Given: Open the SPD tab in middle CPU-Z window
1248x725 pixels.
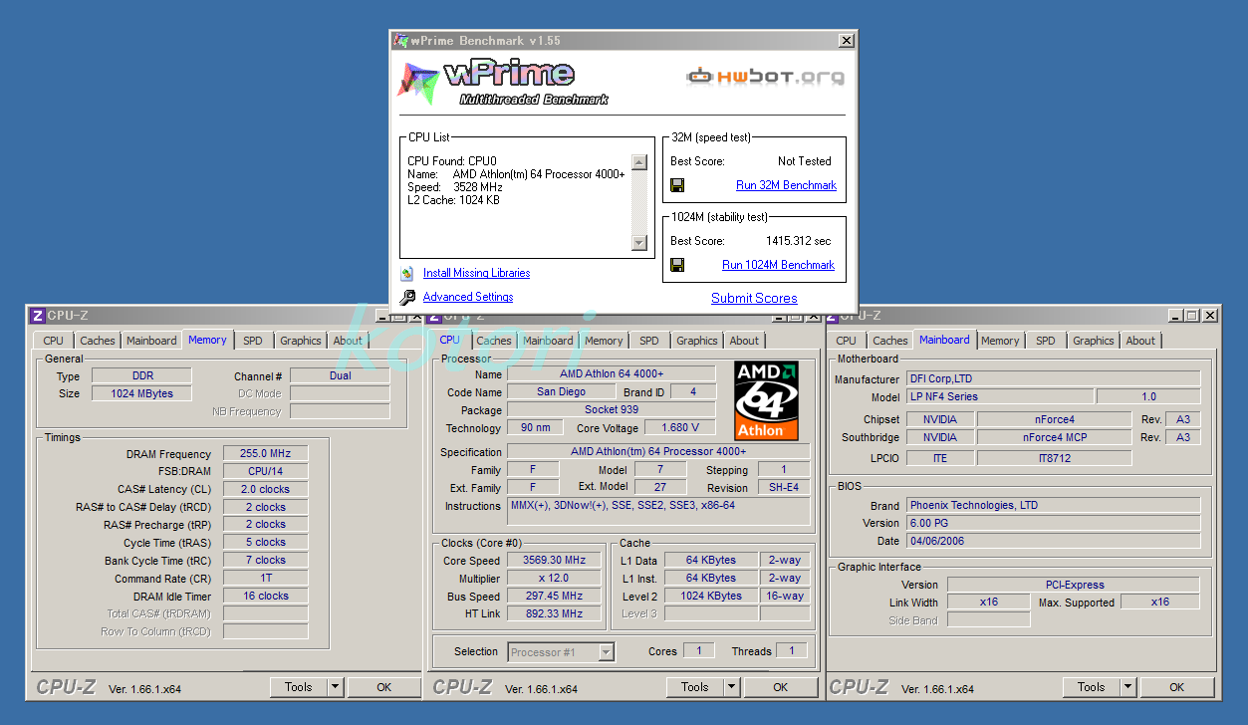Looking at the screenshot, I should 649,341.
